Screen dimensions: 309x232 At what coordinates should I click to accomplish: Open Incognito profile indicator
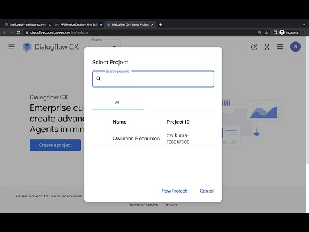click(289, 32)
